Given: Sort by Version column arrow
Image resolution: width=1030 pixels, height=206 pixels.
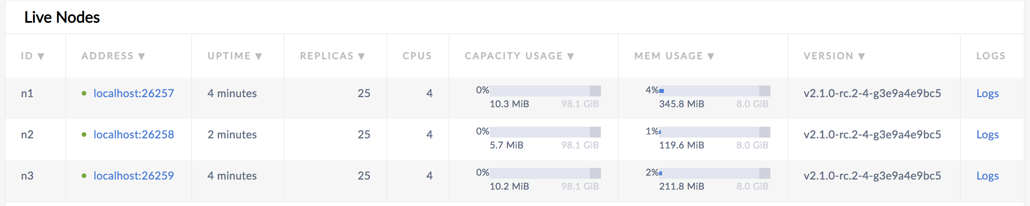Looking at the screenshot, I should 862,56.
